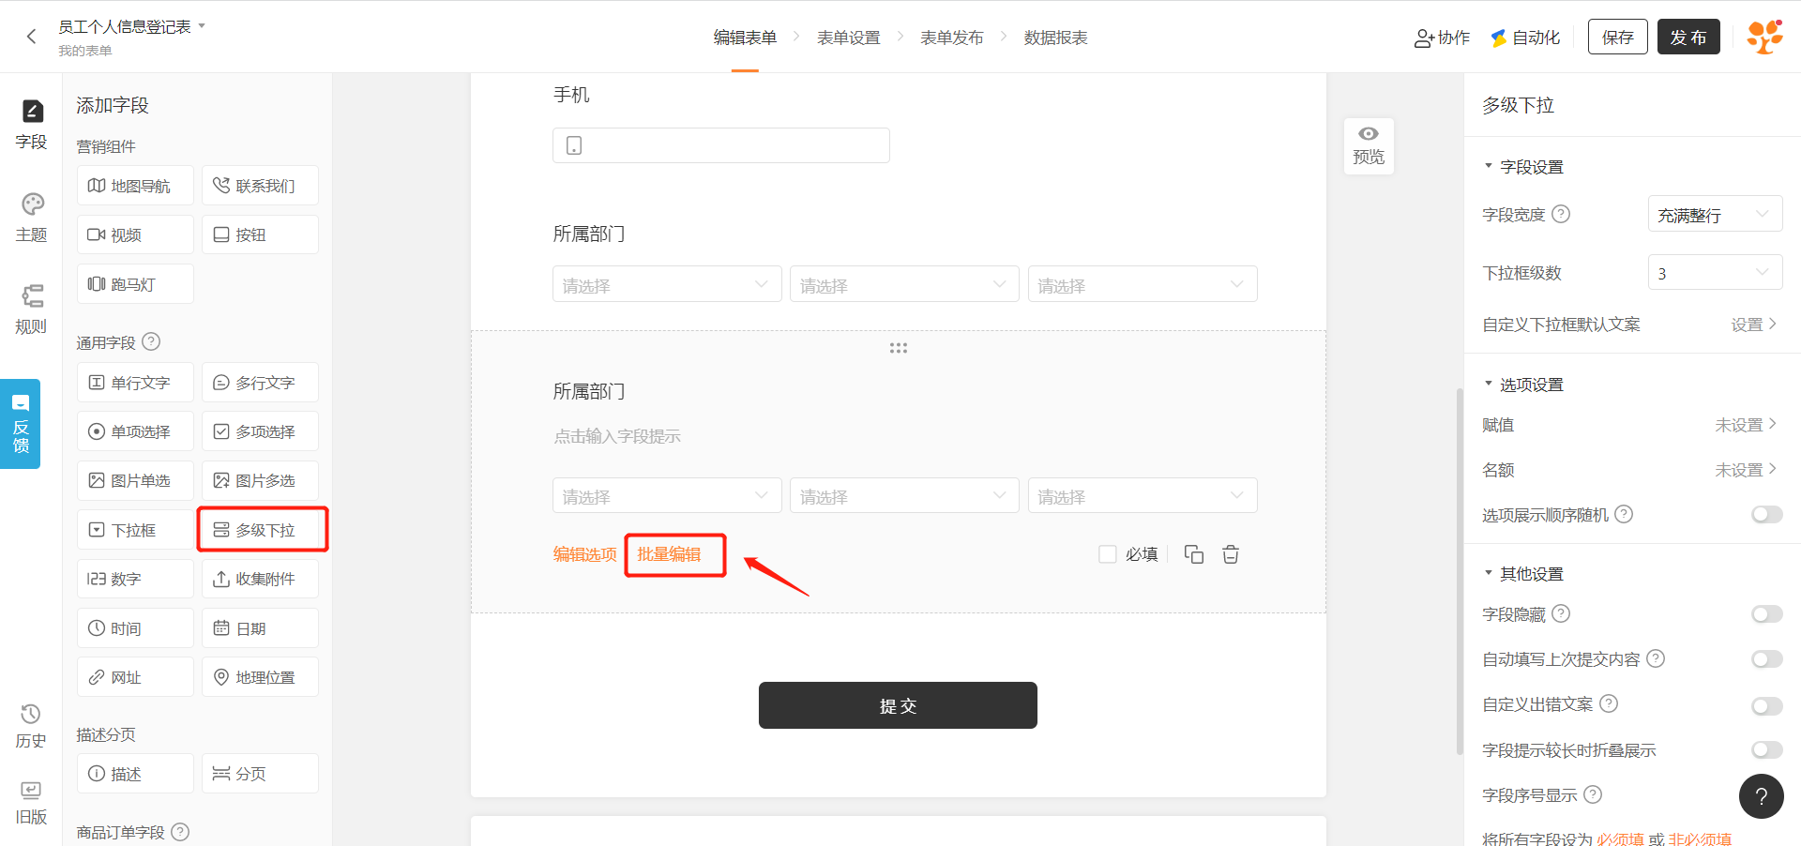1801x846 pixels.
Task: Switch to the 表单设置 tab
Action: 848,38
